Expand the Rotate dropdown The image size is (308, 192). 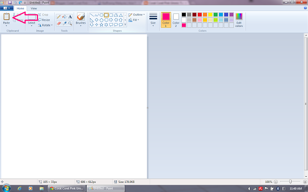[46, 25]
